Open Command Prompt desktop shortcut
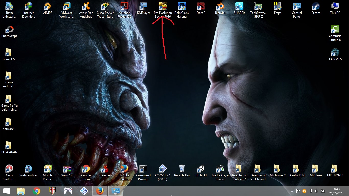The height and width of the screenshot is (196, 349). [x=143, y=173]
